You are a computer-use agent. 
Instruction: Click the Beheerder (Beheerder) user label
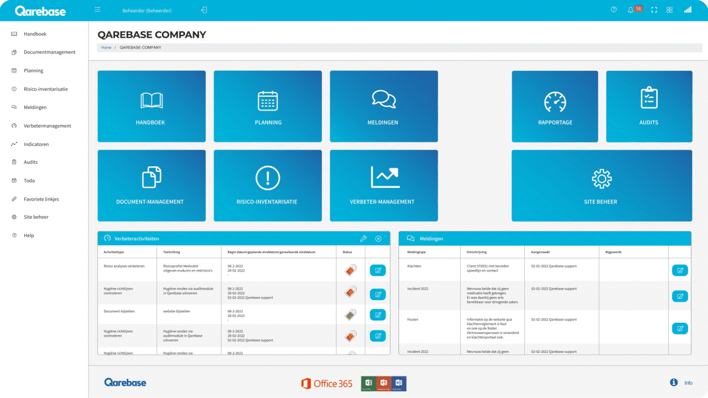(x=147, y=11)
